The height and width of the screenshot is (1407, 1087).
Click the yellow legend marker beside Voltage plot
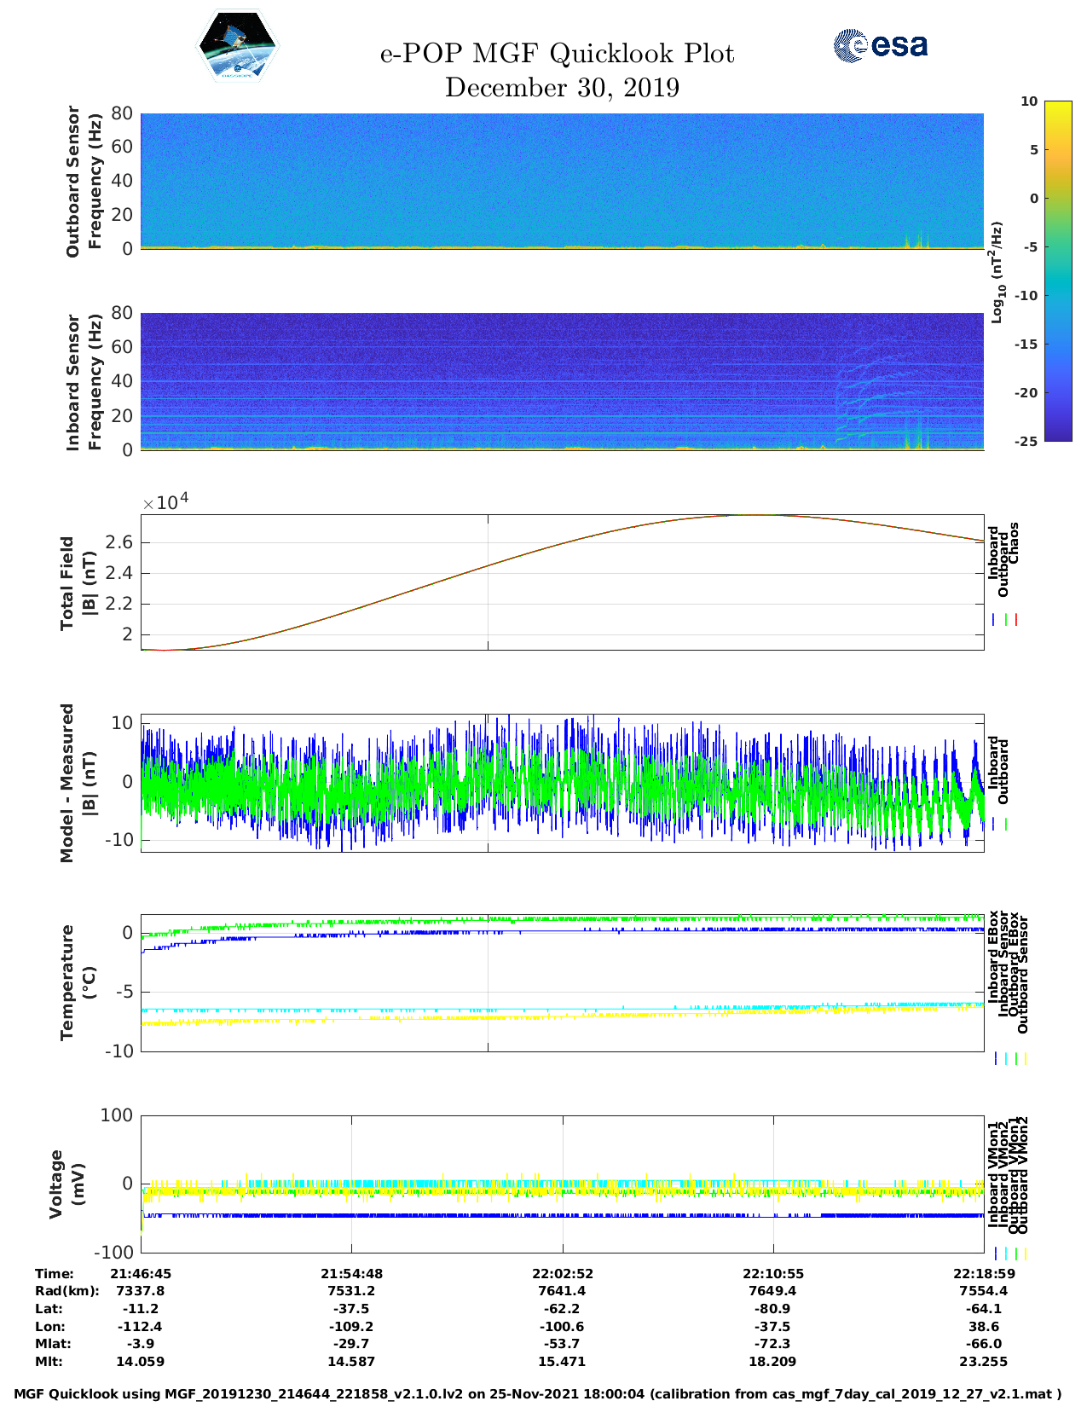pyautogui.click(x=1025, y=1254)
